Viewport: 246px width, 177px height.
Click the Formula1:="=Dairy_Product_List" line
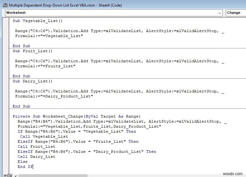tap(54, 96)
